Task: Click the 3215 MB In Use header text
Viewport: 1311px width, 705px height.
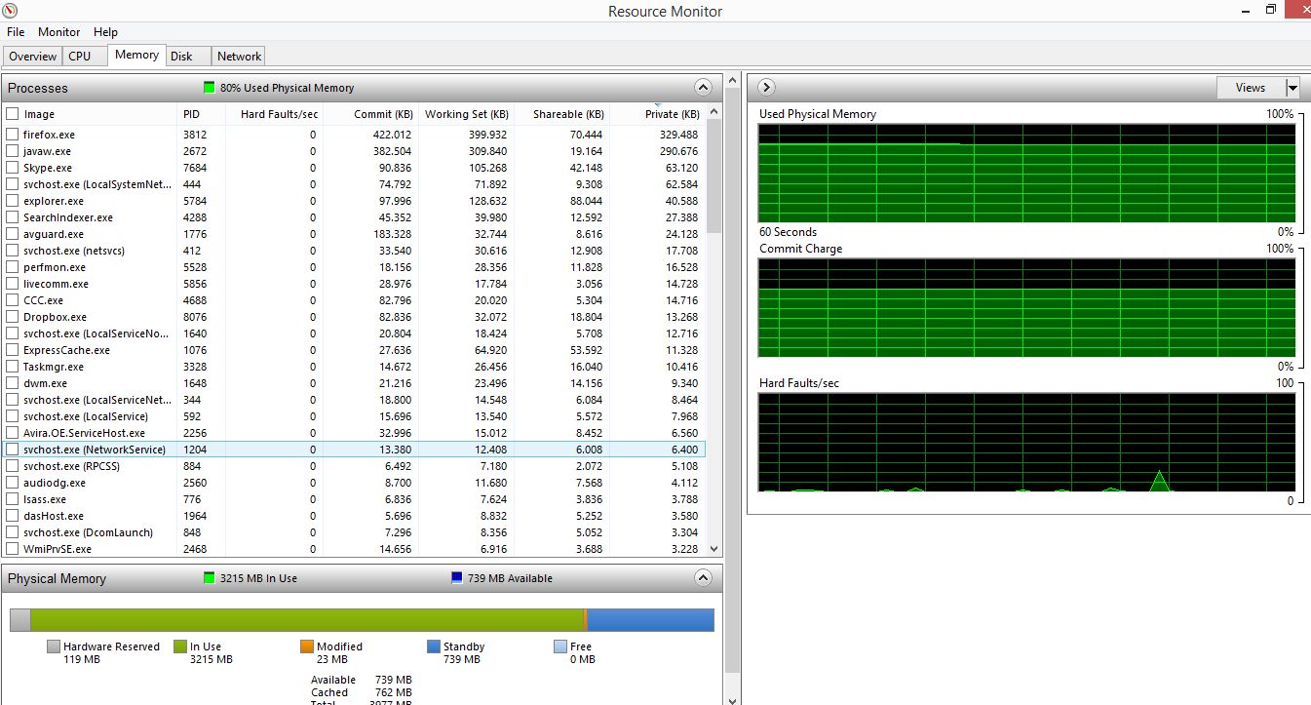Action: [258, 578]
